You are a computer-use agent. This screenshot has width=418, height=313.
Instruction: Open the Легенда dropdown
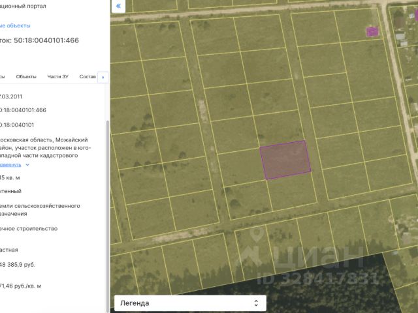coord(190,303)
